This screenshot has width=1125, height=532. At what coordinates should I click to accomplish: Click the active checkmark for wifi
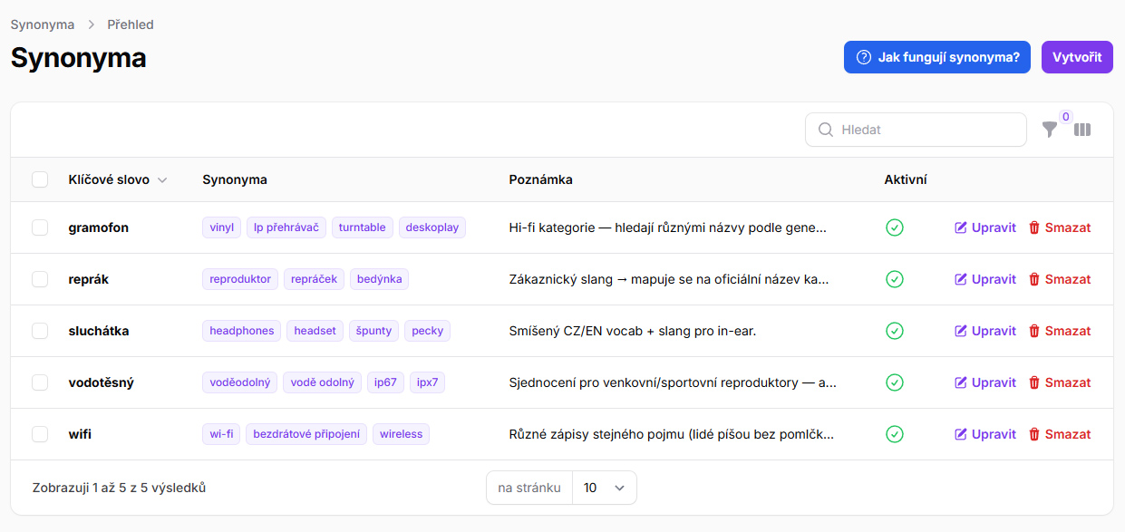895,434
